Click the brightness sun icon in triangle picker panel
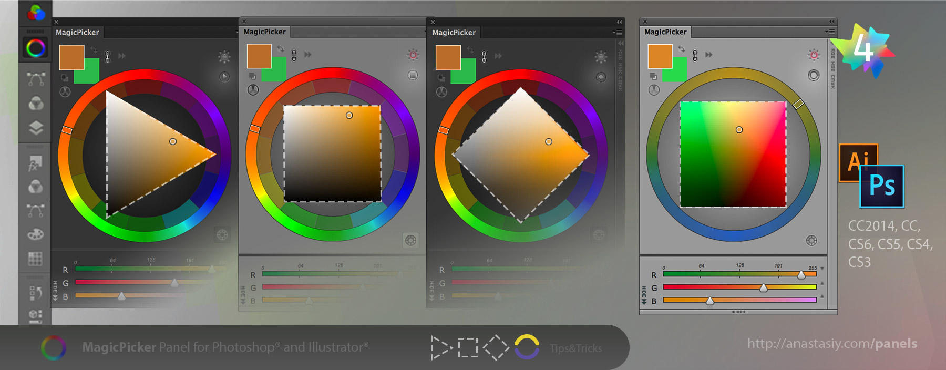The width and height of the screenshot is (946, 370). tap(224, 56)
